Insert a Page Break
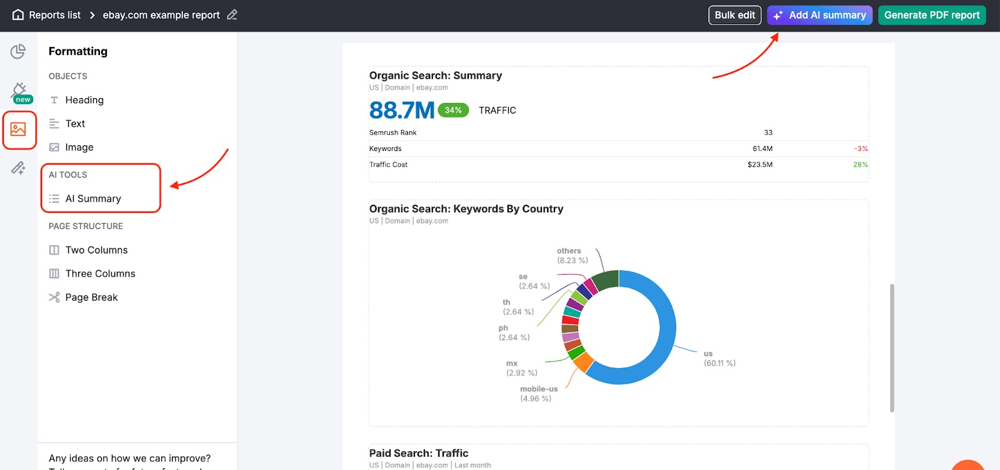 click(91, 297)
